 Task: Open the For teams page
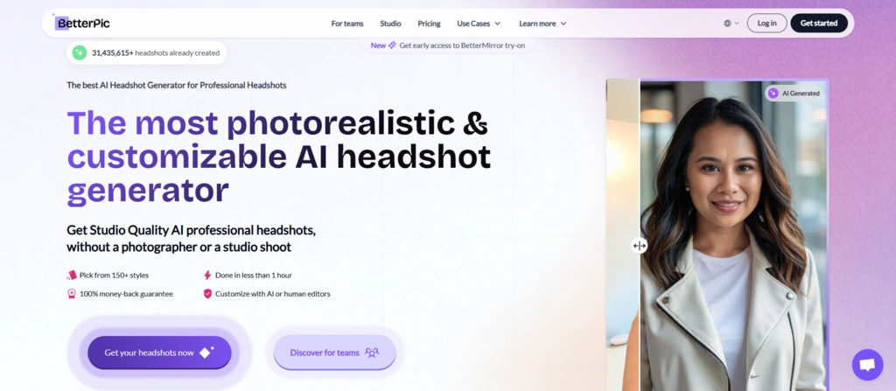tap(347, 24)
